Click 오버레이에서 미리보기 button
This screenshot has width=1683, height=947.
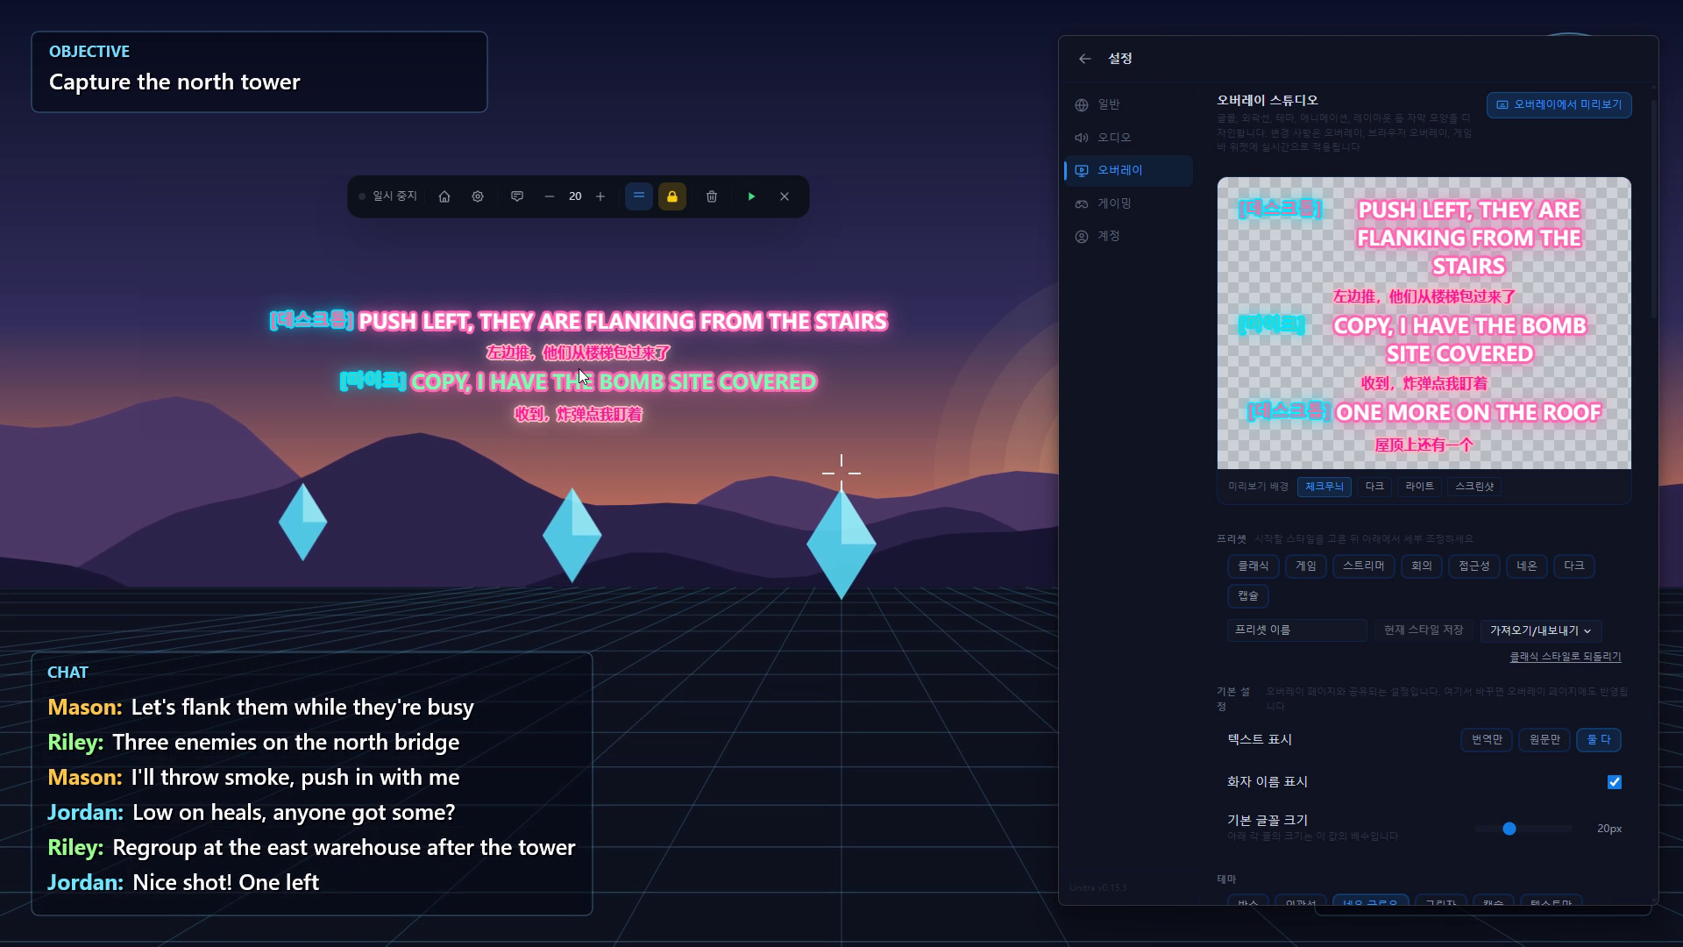(x=1559, y=104)
